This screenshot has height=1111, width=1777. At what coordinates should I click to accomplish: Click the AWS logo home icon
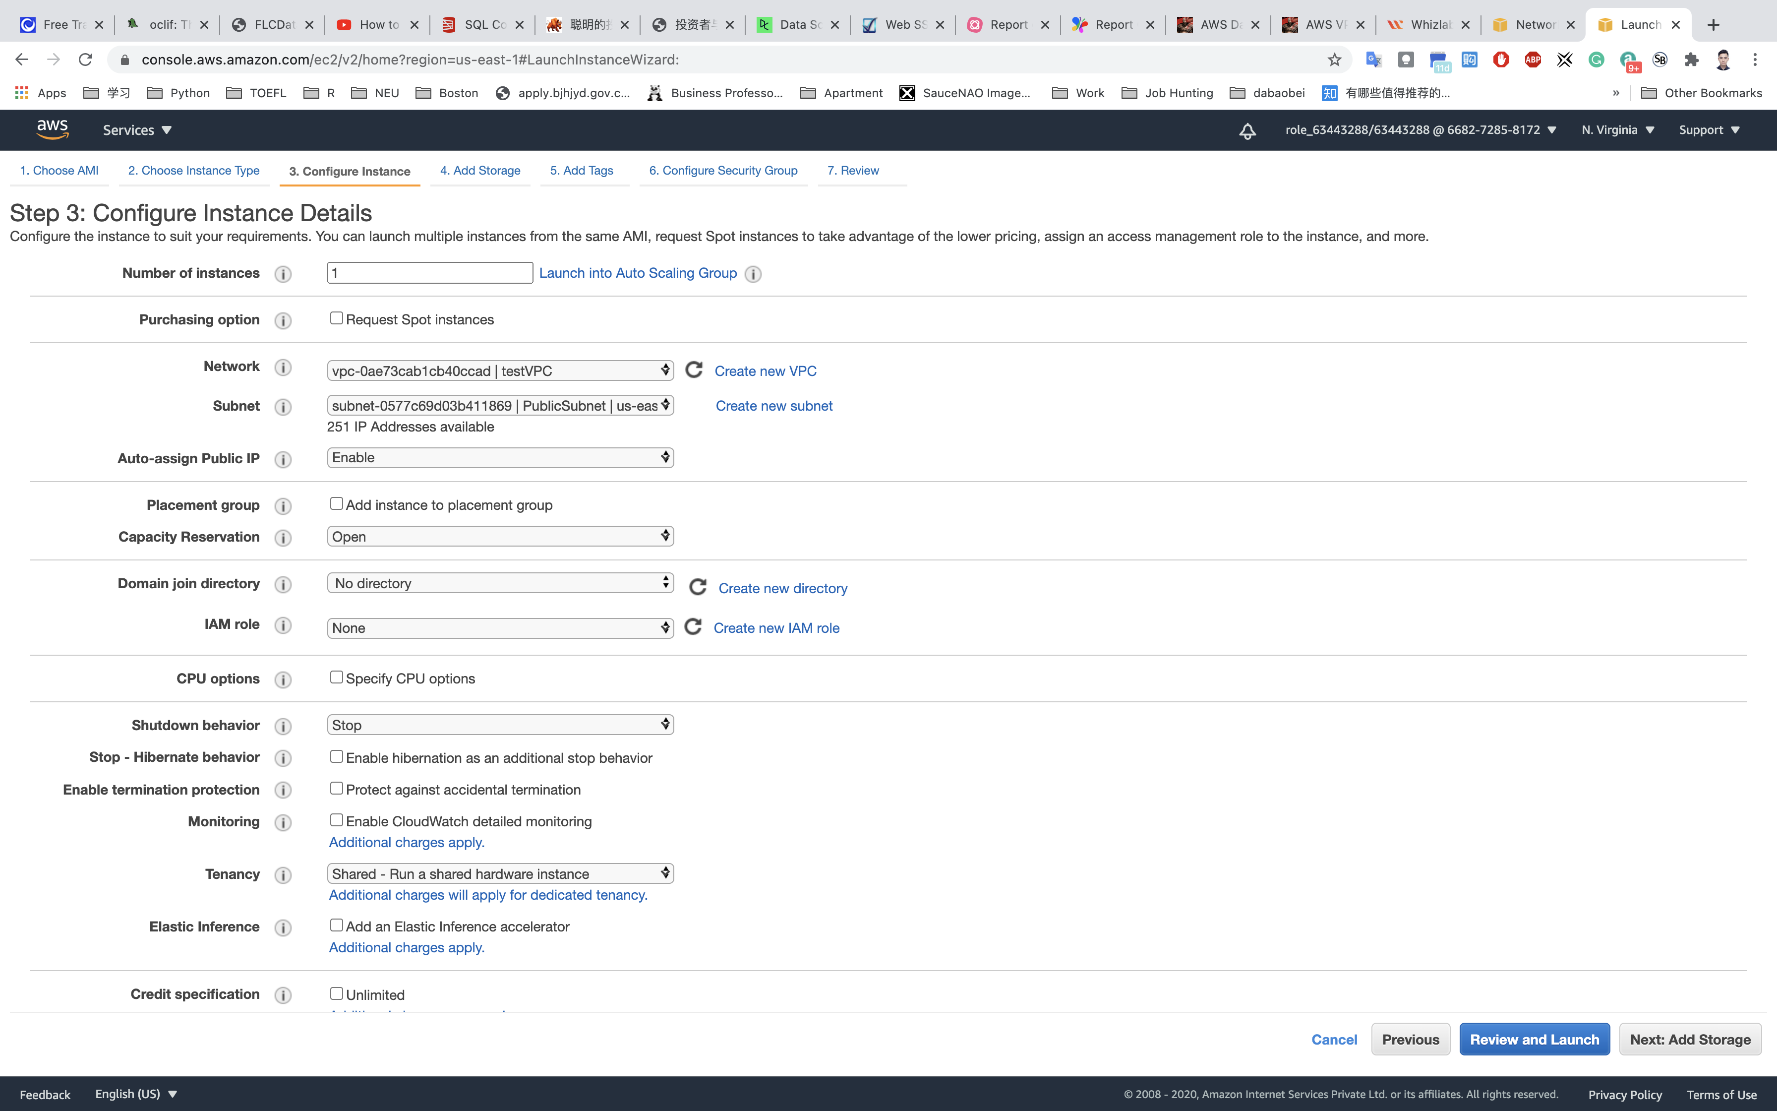pyautogui.click(x=52, y=129)
